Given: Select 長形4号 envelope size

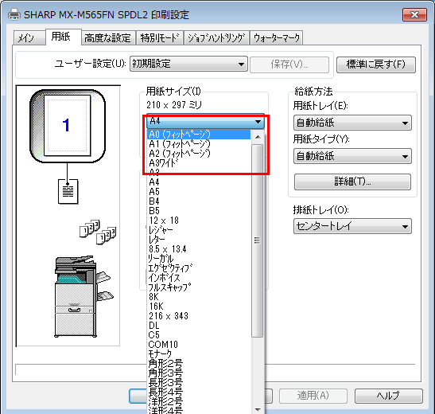Looking at the screenshot, I should click(x=199, y=392).
